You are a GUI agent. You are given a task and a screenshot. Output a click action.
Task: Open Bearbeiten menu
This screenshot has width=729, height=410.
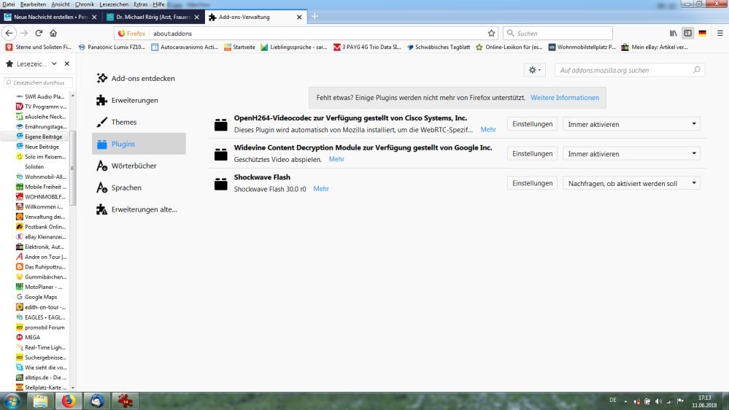coord(33,4)
